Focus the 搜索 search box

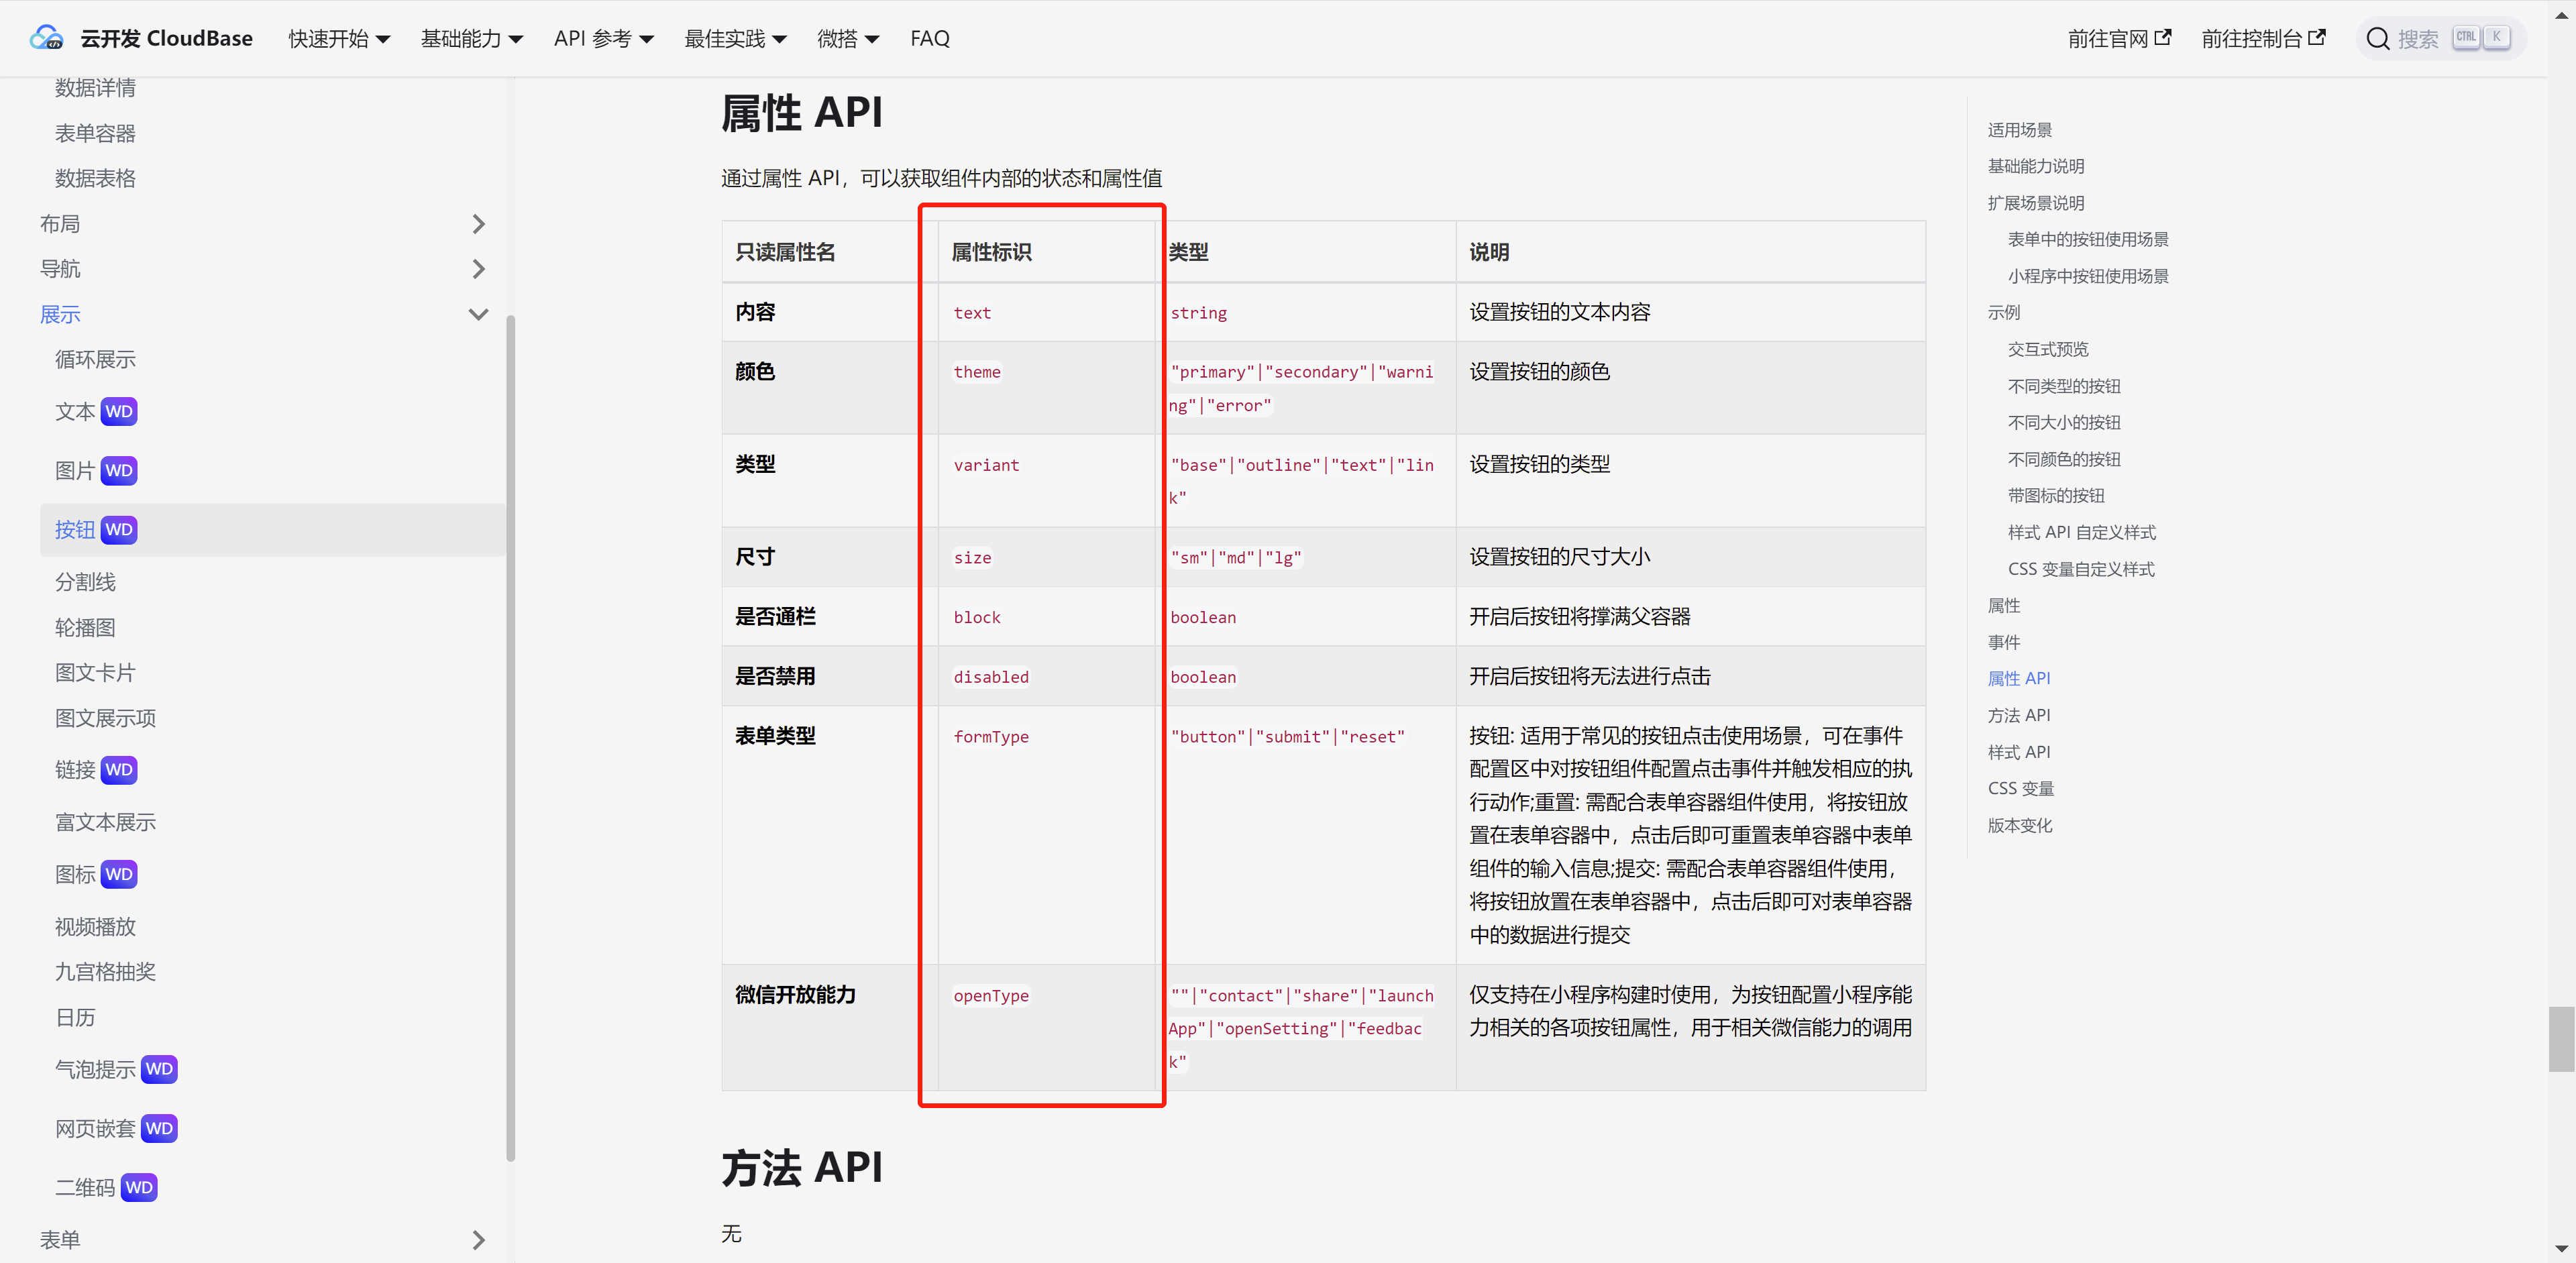click(2440, 39)
